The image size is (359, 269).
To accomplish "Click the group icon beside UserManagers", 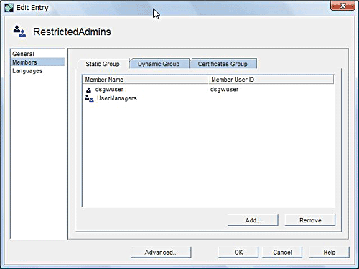I will point(89,98).
